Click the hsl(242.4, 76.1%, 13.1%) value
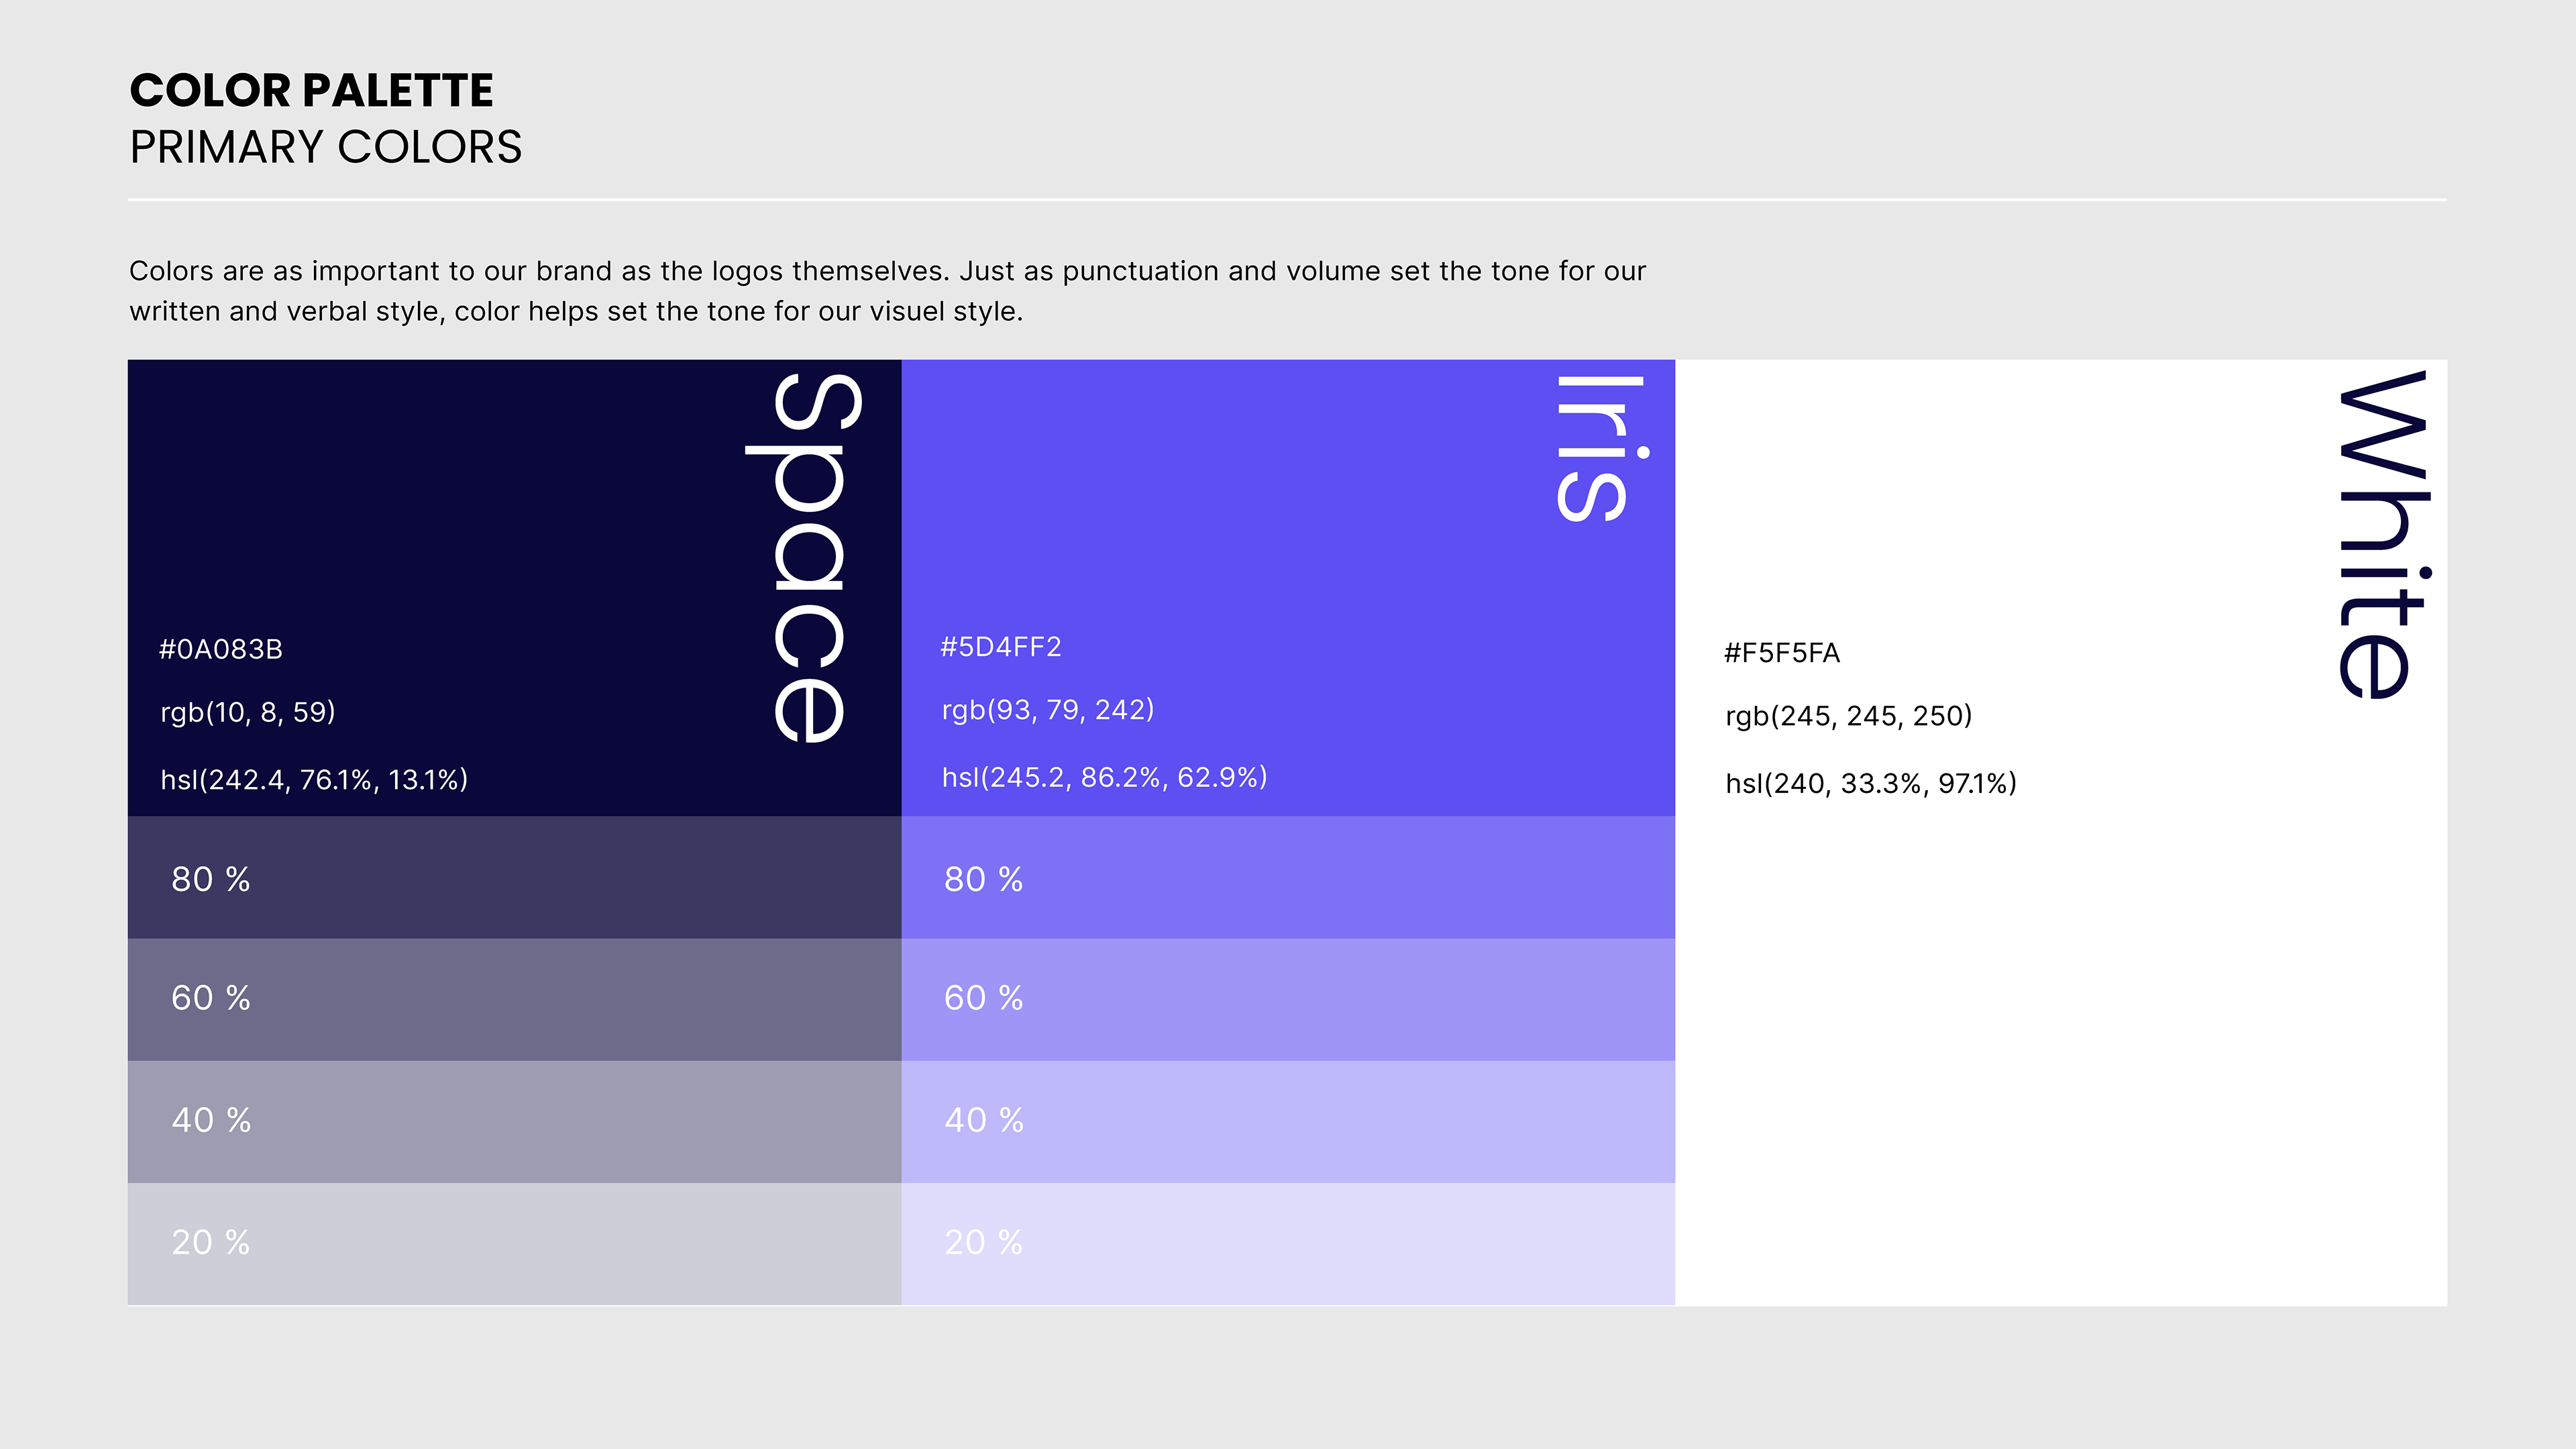The image size is (2576, 1449). point(314,779)
